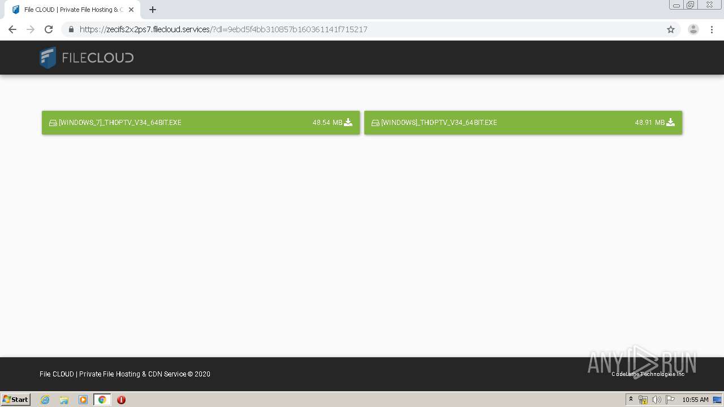Show hidden system tray icons

(x=631, y=400)
